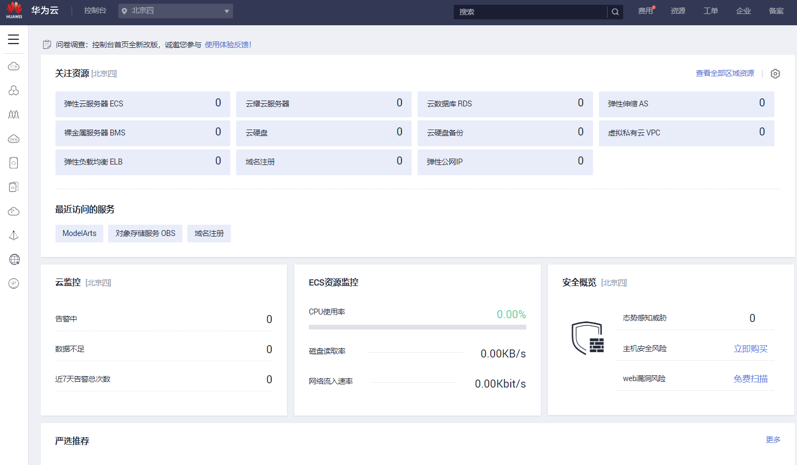The image size is (797, 465).
Task: Open the cluster service icon in sidebar
Action: 13,90
